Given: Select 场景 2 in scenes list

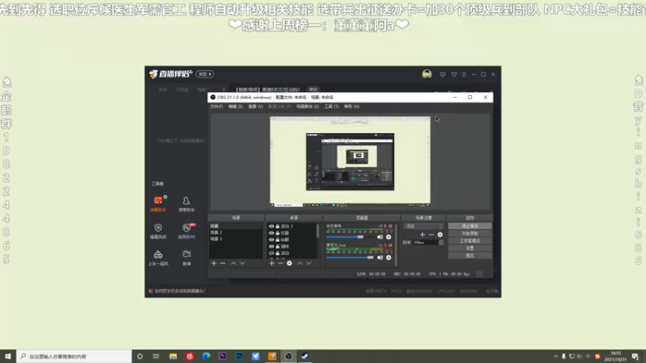Looking at the screenshot, I should pyautogui.click(x=216, y=232).
